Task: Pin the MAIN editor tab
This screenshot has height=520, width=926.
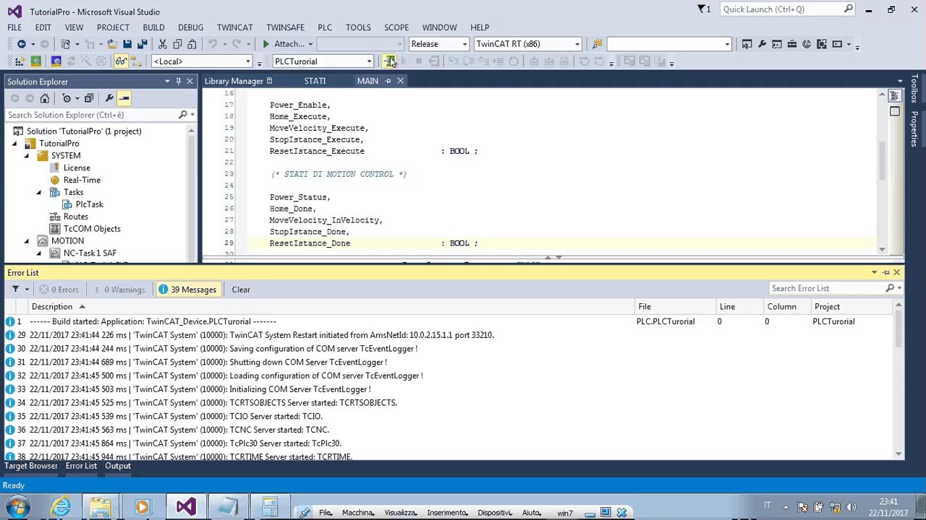Action: point(388,81)
